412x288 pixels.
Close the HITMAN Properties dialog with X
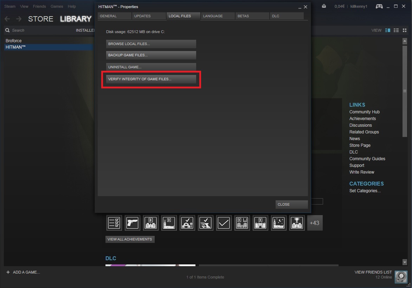click(x=305, y=7)
